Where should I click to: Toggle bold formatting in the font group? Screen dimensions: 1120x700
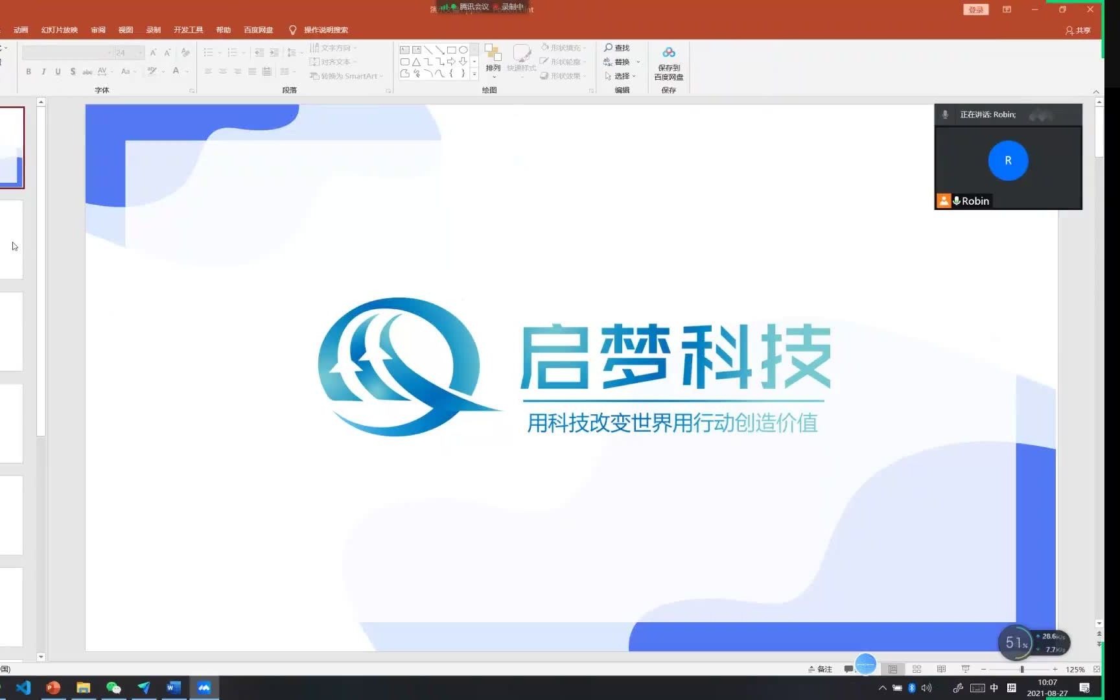29,71
